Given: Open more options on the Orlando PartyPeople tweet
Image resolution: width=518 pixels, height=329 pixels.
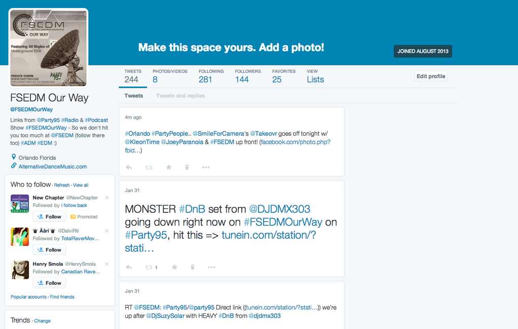Looking at the screenshot, I should (206, 167).
